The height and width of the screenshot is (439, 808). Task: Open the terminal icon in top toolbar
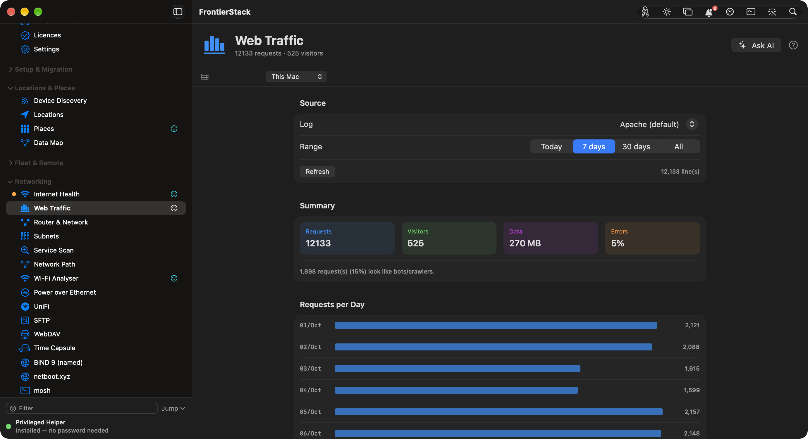[x=751, y=12]
